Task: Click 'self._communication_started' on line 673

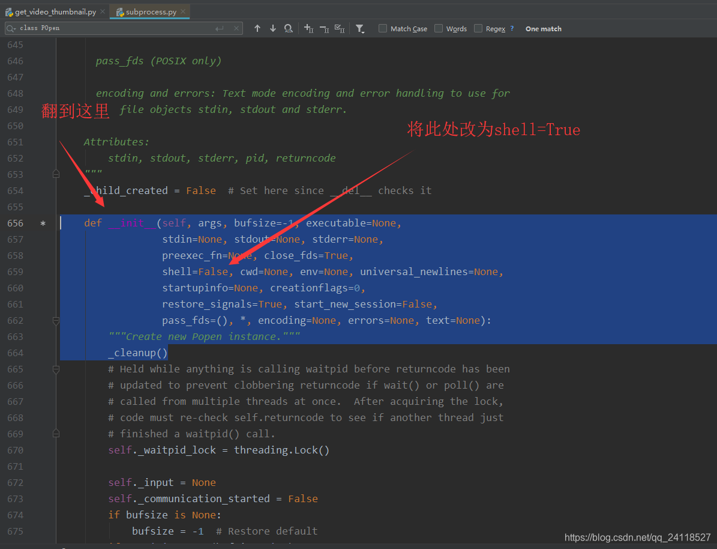Action: pyautogui.click(x=189, y=499)
